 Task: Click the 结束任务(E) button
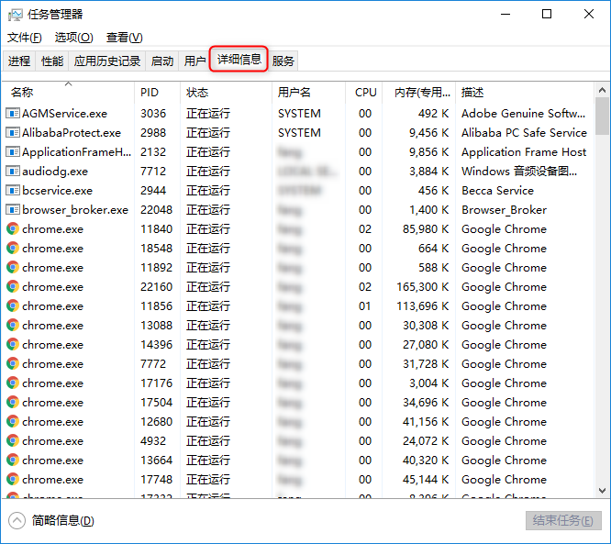coord(563,521)
